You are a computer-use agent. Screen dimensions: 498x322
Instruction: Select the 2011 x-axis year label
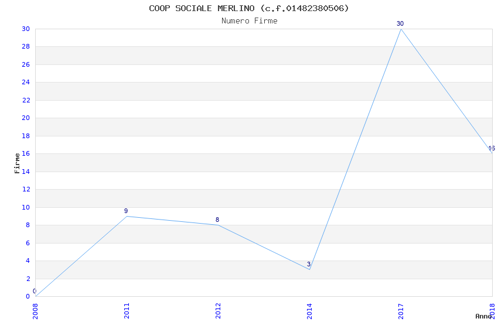(x=127, y=311)
